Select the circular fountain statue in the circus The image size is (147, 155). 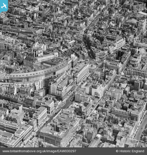93,66
